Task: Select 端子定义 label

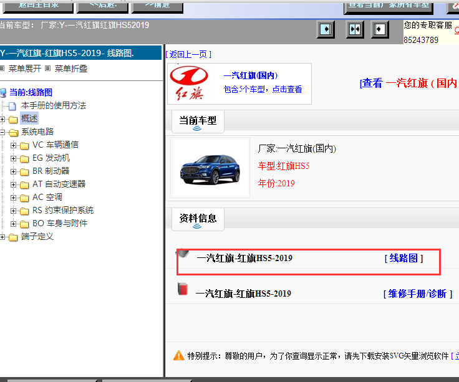Action: click(x=37, y=237)
